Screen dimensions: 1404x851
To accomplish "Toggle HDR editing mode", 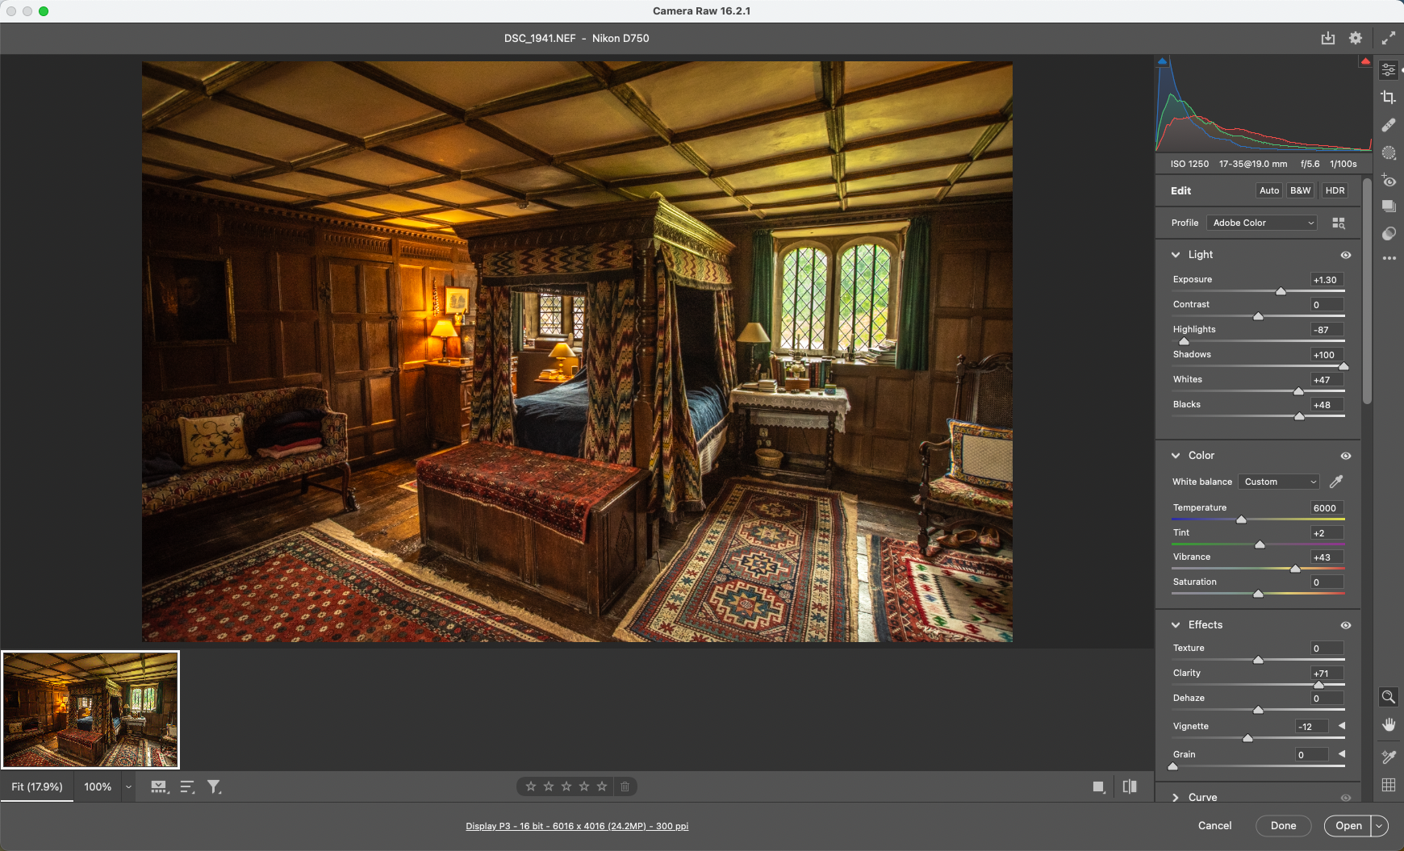I will (x=1335, y=190).
